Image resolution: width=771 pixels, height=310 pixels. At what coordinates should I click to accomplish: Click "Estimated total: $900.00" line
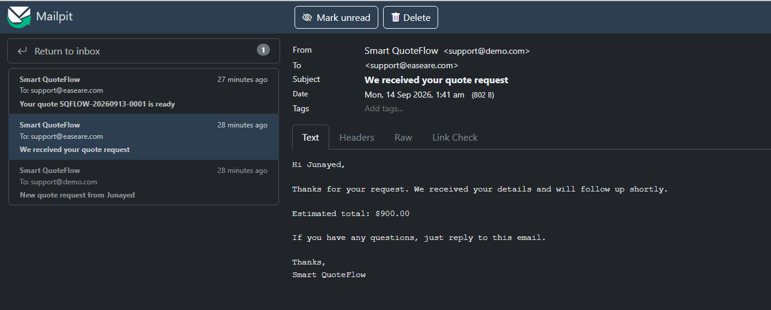pyautogui.click(x=351, y=214)
